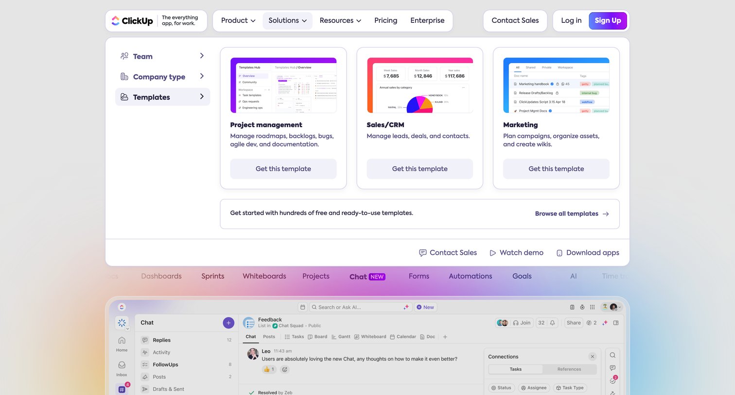Switch to the Whiteboard view tab
The width and height of the screenshot is (735, 395).
click(370, 337)
